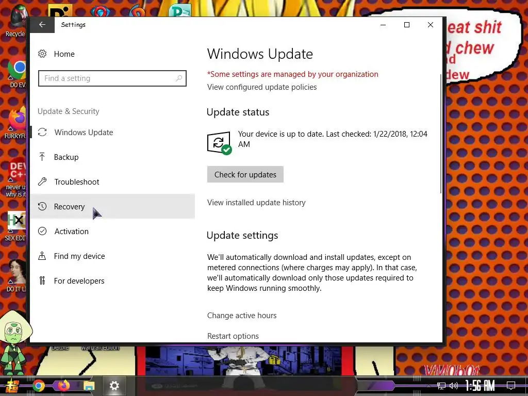
Task: Select the Backup upload arrow icon
Action: [x=42, y=157]
